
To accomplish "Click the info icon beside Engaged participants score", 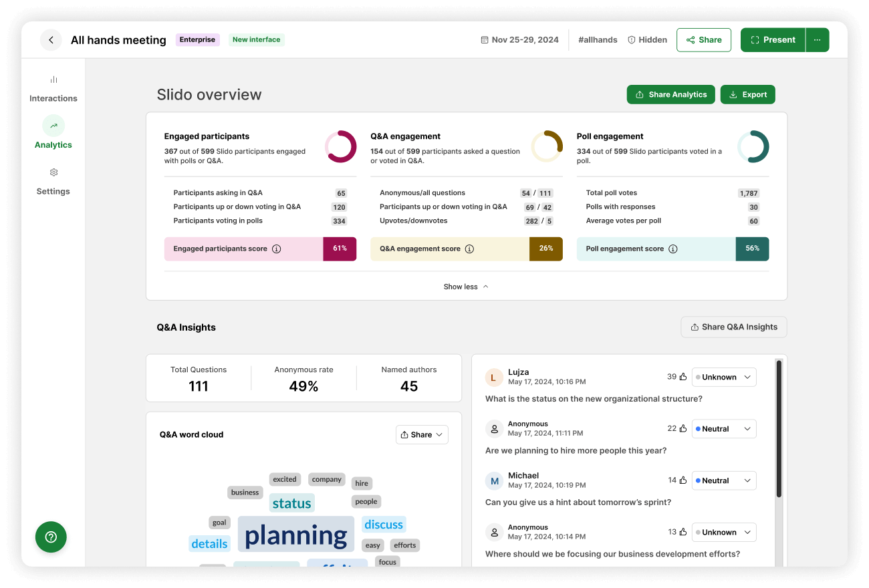I will pyautogui.click(x=277, y=248).
